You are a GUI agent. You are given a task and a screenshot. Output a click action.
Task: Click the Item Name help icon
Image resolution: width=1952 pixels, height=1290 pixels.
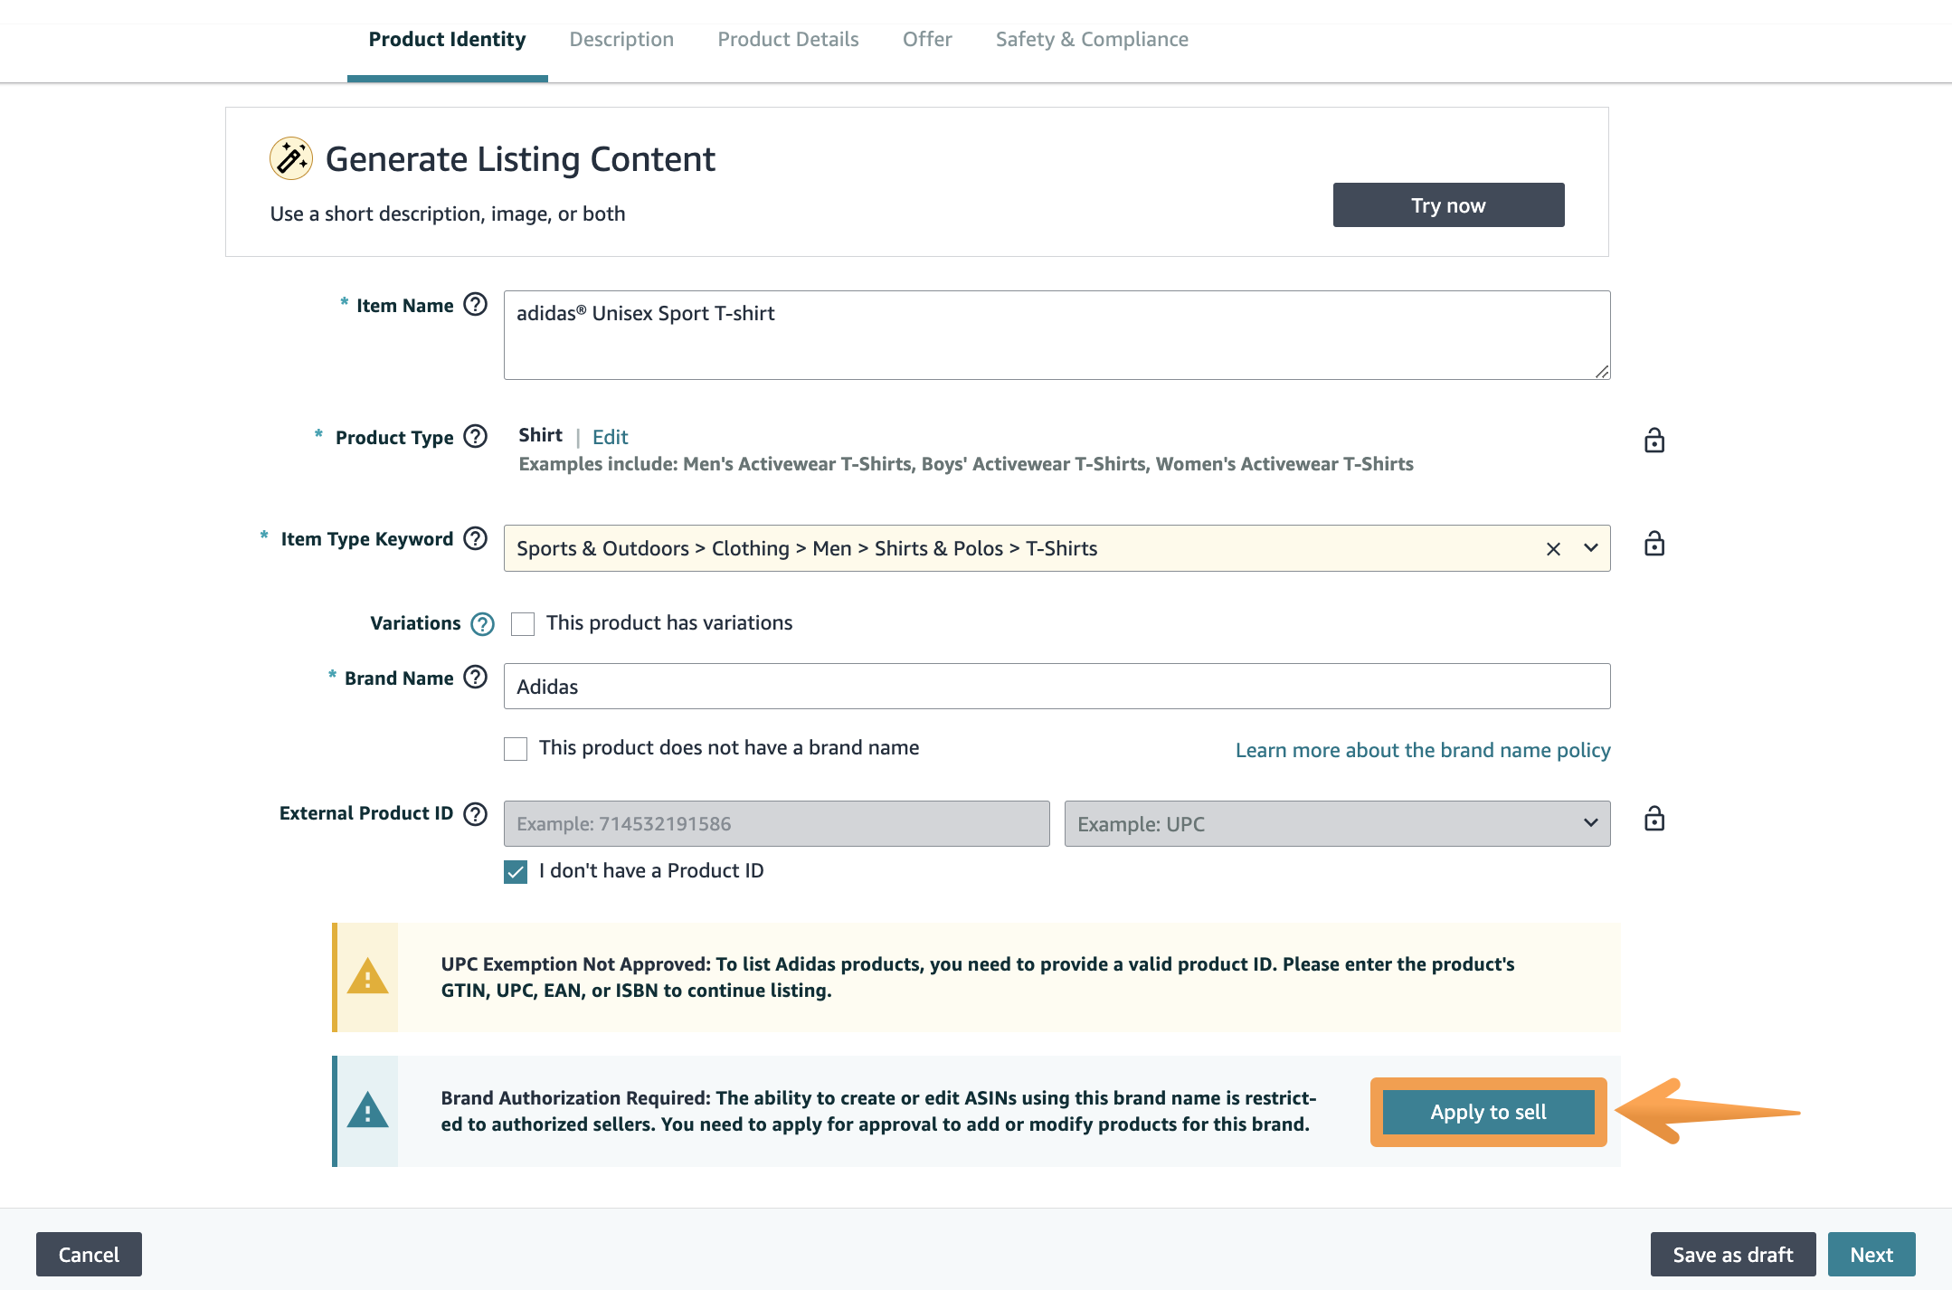475,305
